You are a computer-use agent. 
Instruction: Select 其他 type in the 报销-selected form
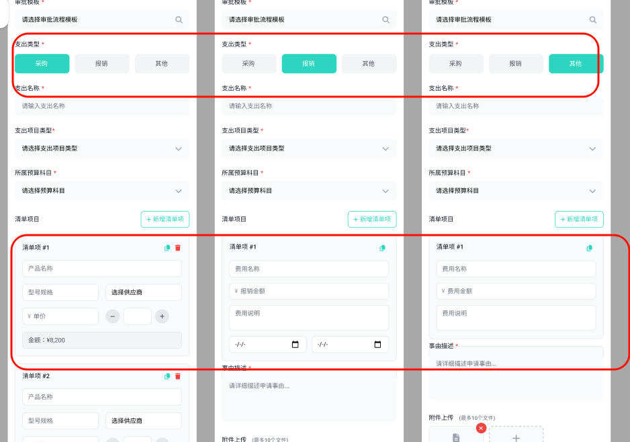[369, 64]
